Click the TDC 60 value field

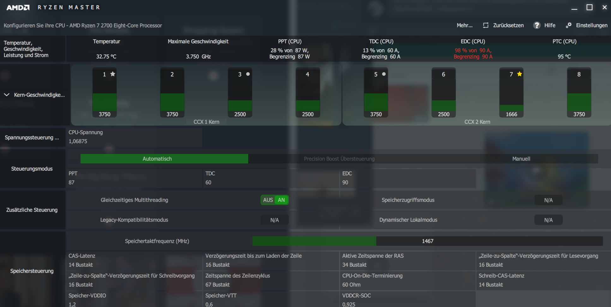click(271, 178)
